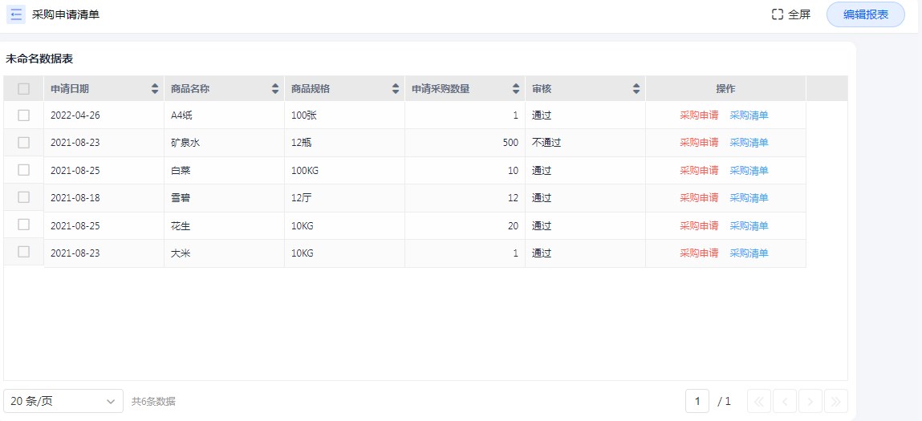Sort by 审核 column sort icon
The height and width of the screenshot is (421, 922).
[x=636, y=89]
